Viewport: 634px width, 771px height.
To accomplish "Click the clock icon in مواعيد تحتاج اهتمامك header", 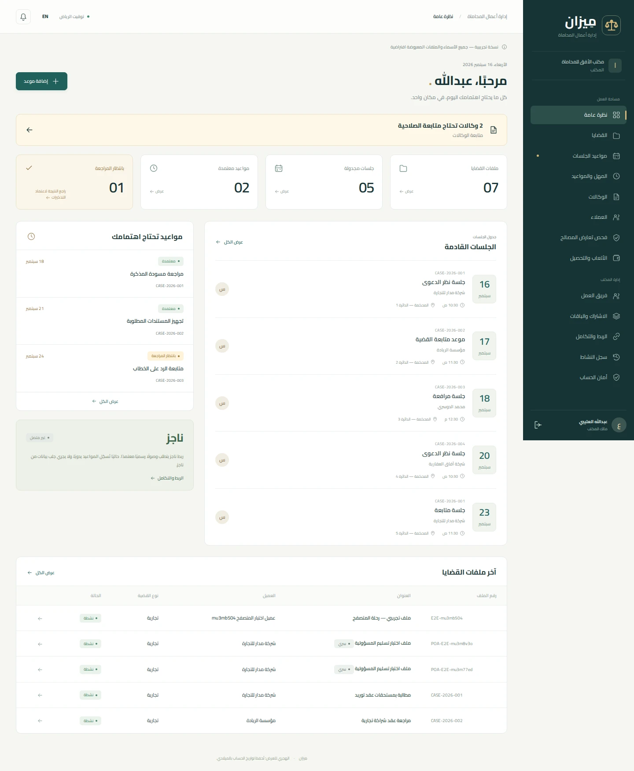I will click(31, 236).
